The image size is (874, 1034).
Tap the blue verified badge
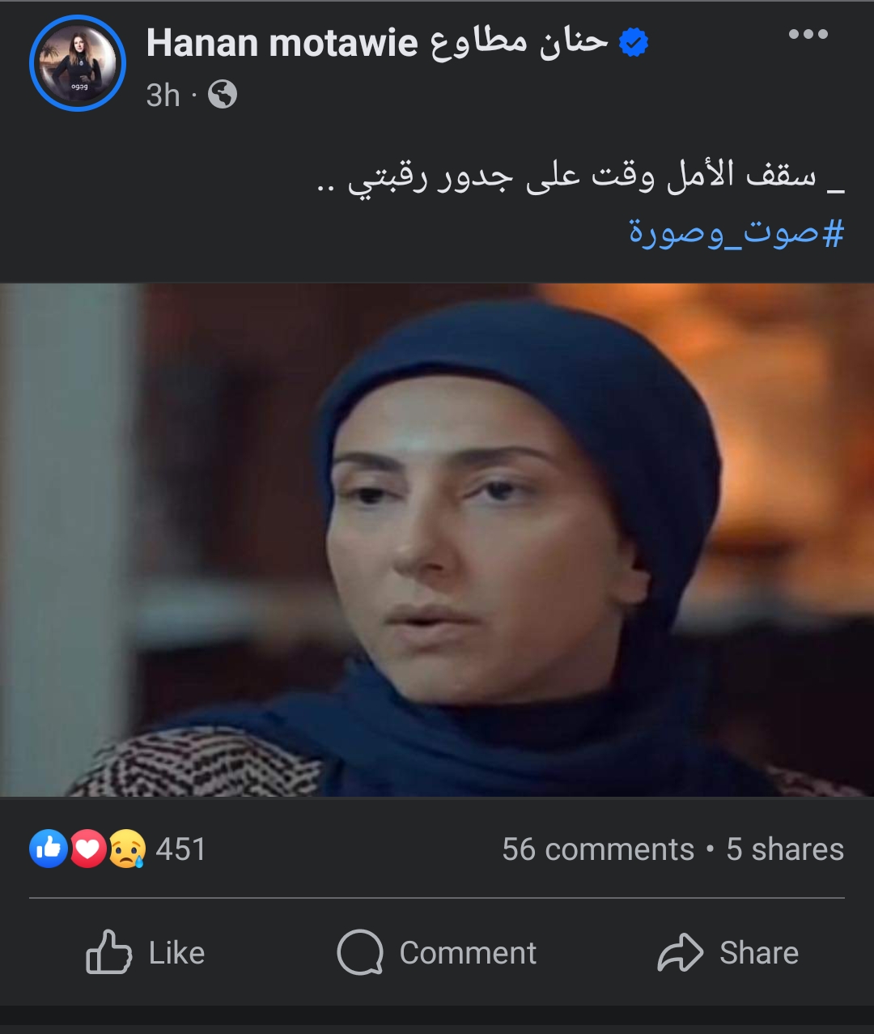(x=634, y=42)
